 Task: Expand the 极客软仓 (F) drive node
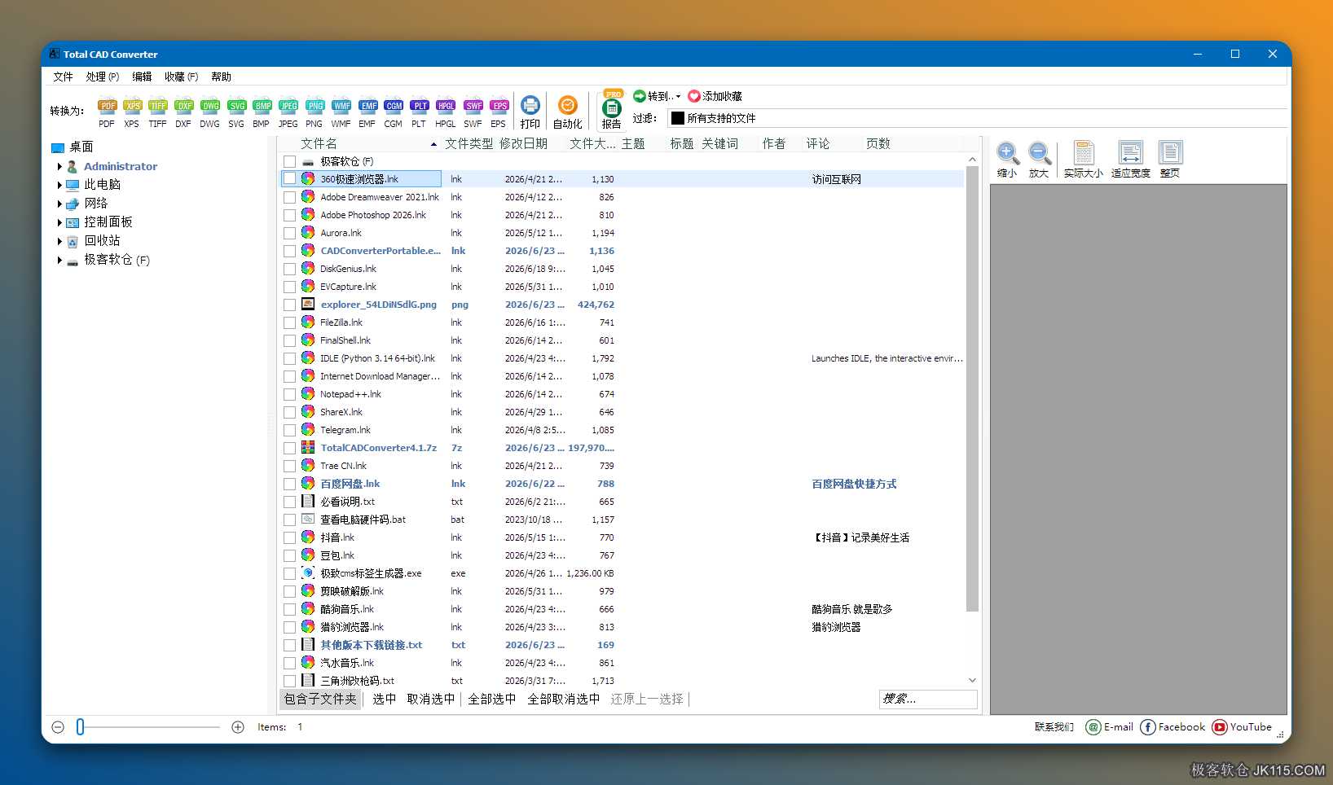tap(59, 260)
